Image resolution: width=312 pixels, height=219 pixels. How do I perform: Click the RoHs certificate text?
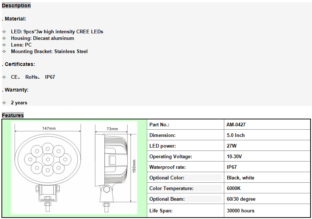tap(32, 77)
